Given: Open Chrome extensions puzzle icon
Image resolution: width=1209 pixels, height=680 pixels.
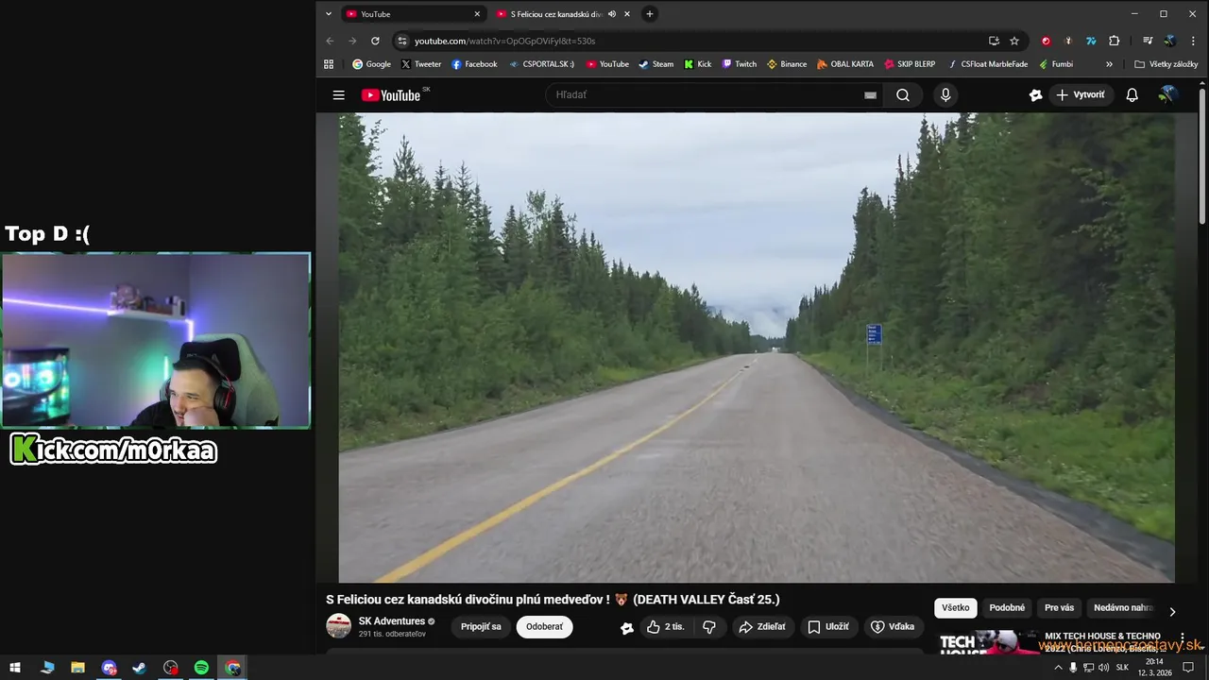Looking at the screenshot, I should (1114, 41).
